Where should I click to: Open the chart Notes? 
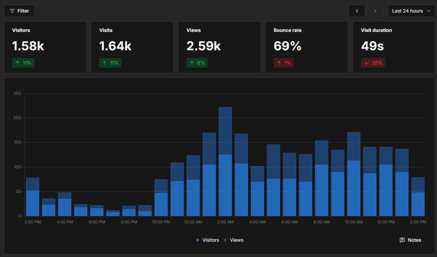[x=411, y=240]
